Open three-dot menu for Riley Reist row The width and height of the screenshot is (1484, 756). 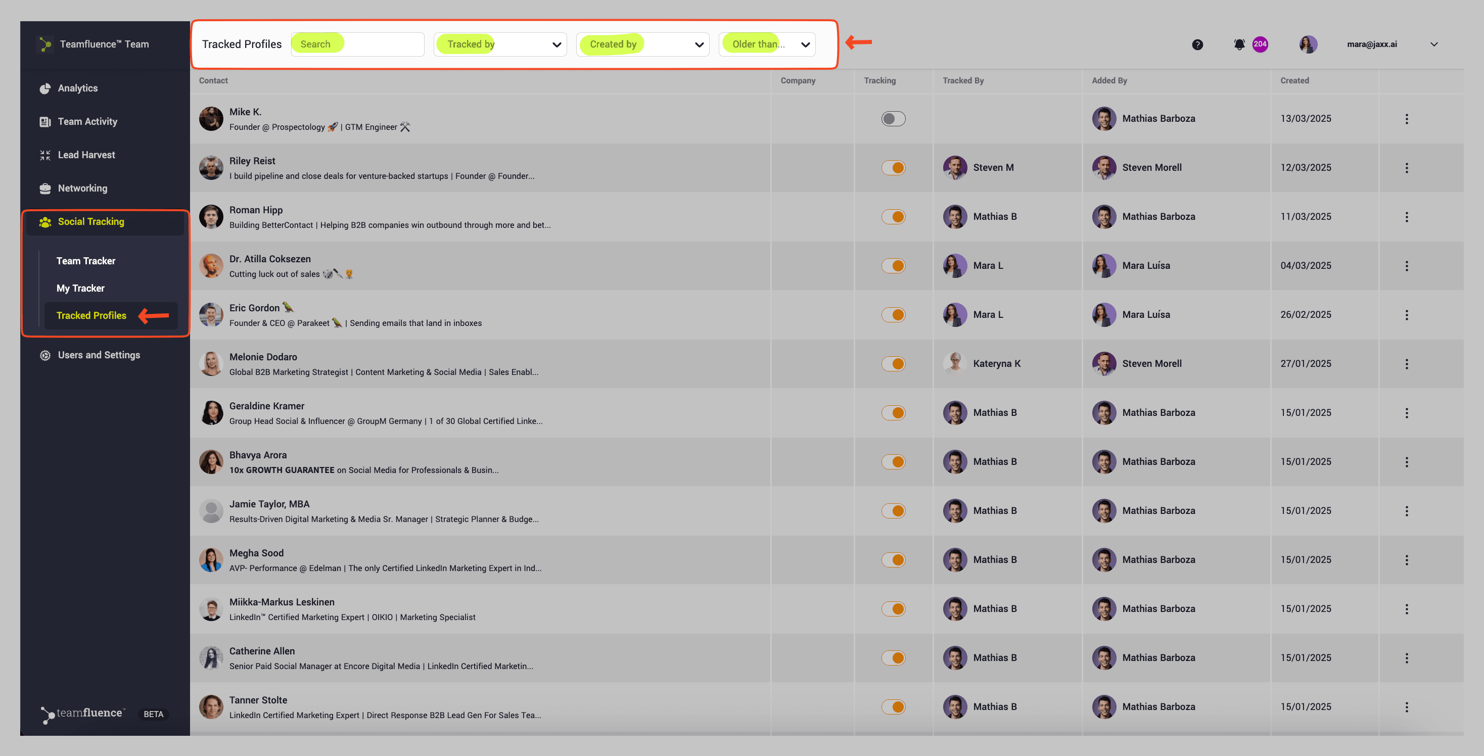tap(1406, 168)
